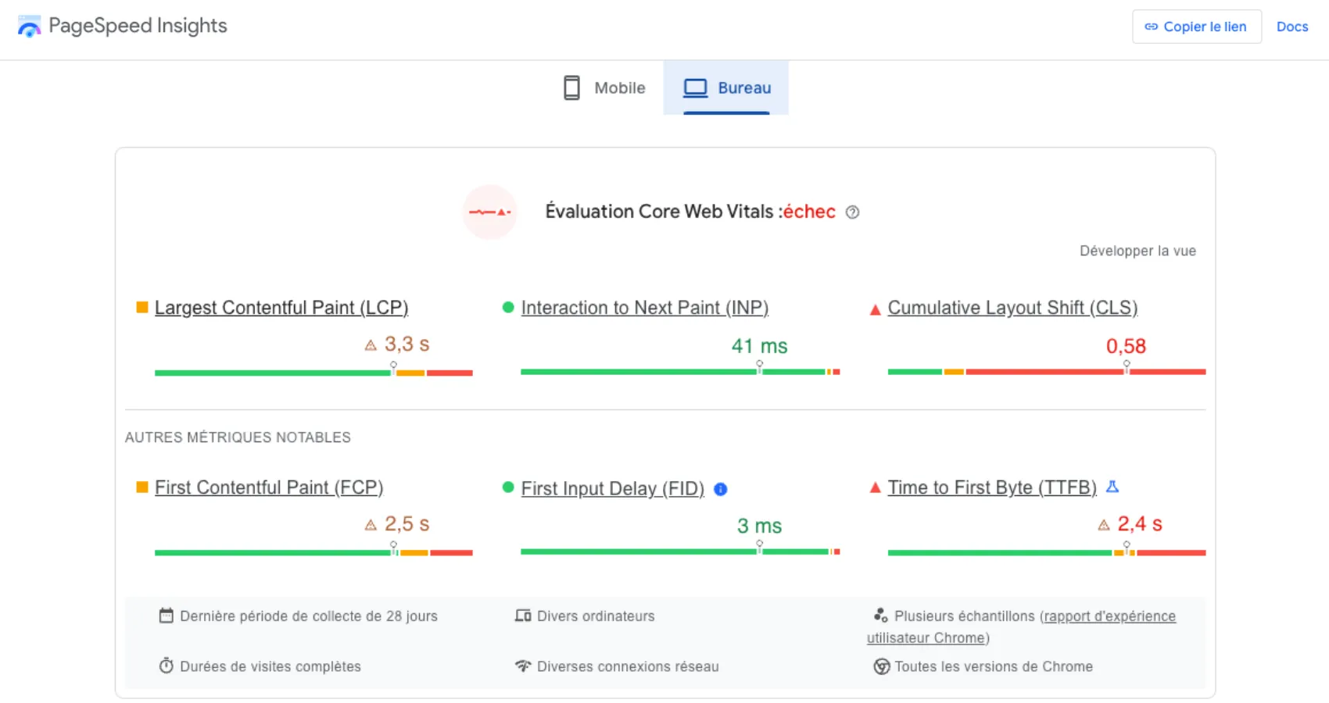1329x703 pixels.
Task: Switch to the Mobile tab
Action: (604, 87)
